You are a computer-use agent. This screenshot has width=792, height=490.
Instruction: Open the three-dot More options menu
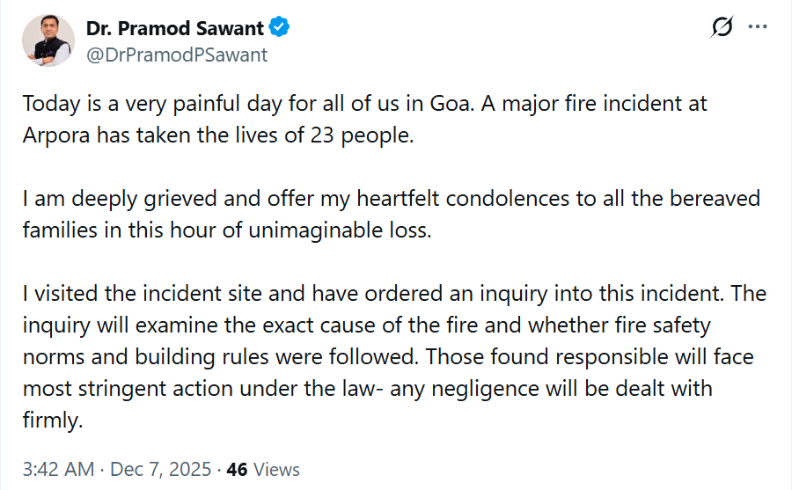pyautogui.click(x=758, y=27)
